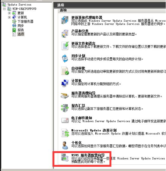Click description 可以指定将计算机分配到组的方式
The height and width of the screenshot is (171, 166).
click(96, 84)
